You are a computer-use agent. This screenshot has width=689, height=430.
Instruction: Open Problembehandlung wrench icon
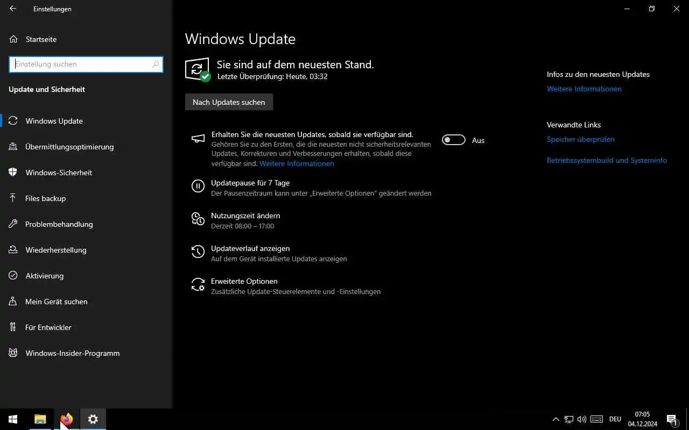pos(13,224)
